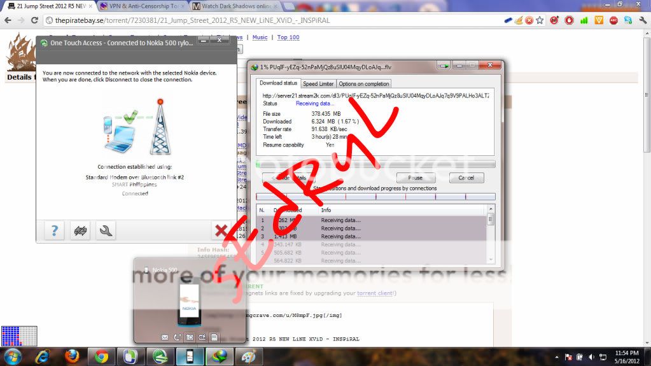Open settings with the wrench icon
This screenshot has height=366, width=651.
point(106,231)
